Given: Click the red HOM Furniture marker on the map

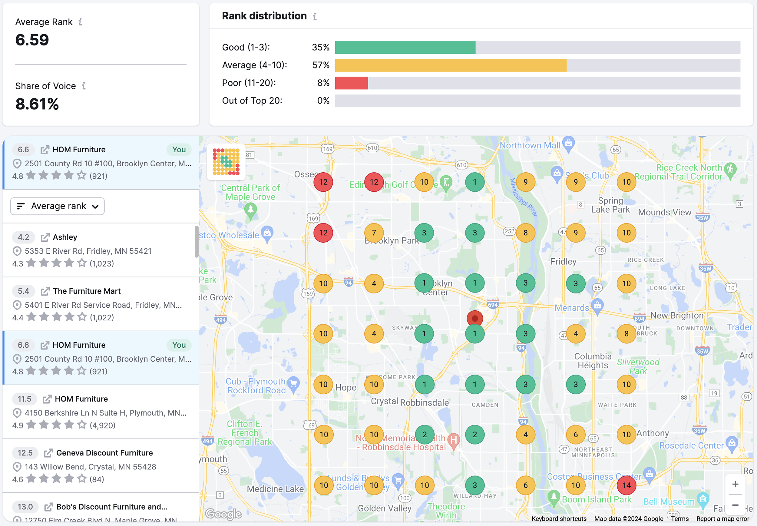Looking at the screenshot, I should point(474,318).
